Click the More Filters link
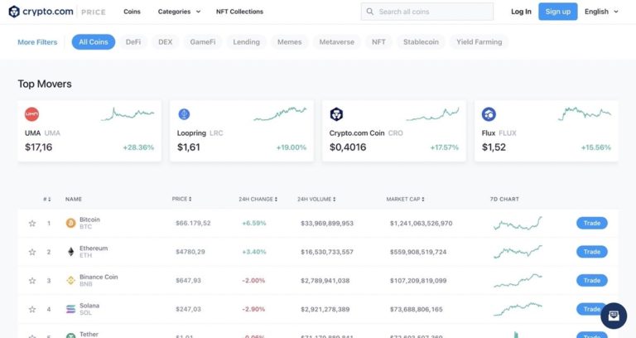 [37, 41]
